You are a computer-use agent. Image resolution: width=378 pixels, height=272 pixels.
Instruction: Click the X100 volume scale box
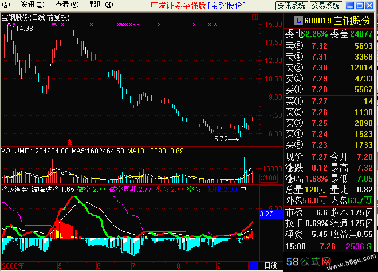click(268, 178)
